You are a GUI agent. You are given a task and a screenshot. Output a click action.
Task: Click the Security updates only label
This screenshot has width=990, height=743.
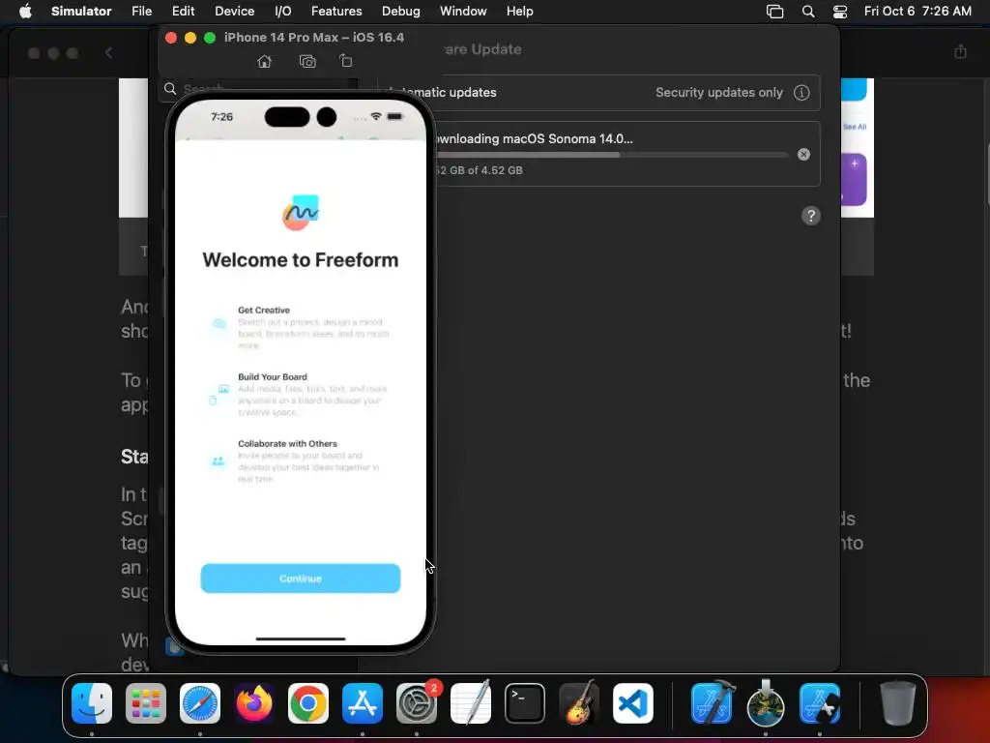tap(718, 92)
